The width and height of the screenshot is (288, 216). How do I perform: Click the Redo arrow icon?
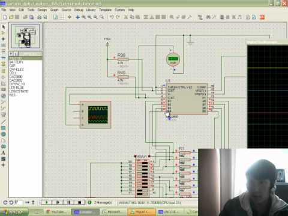[118, 17]
